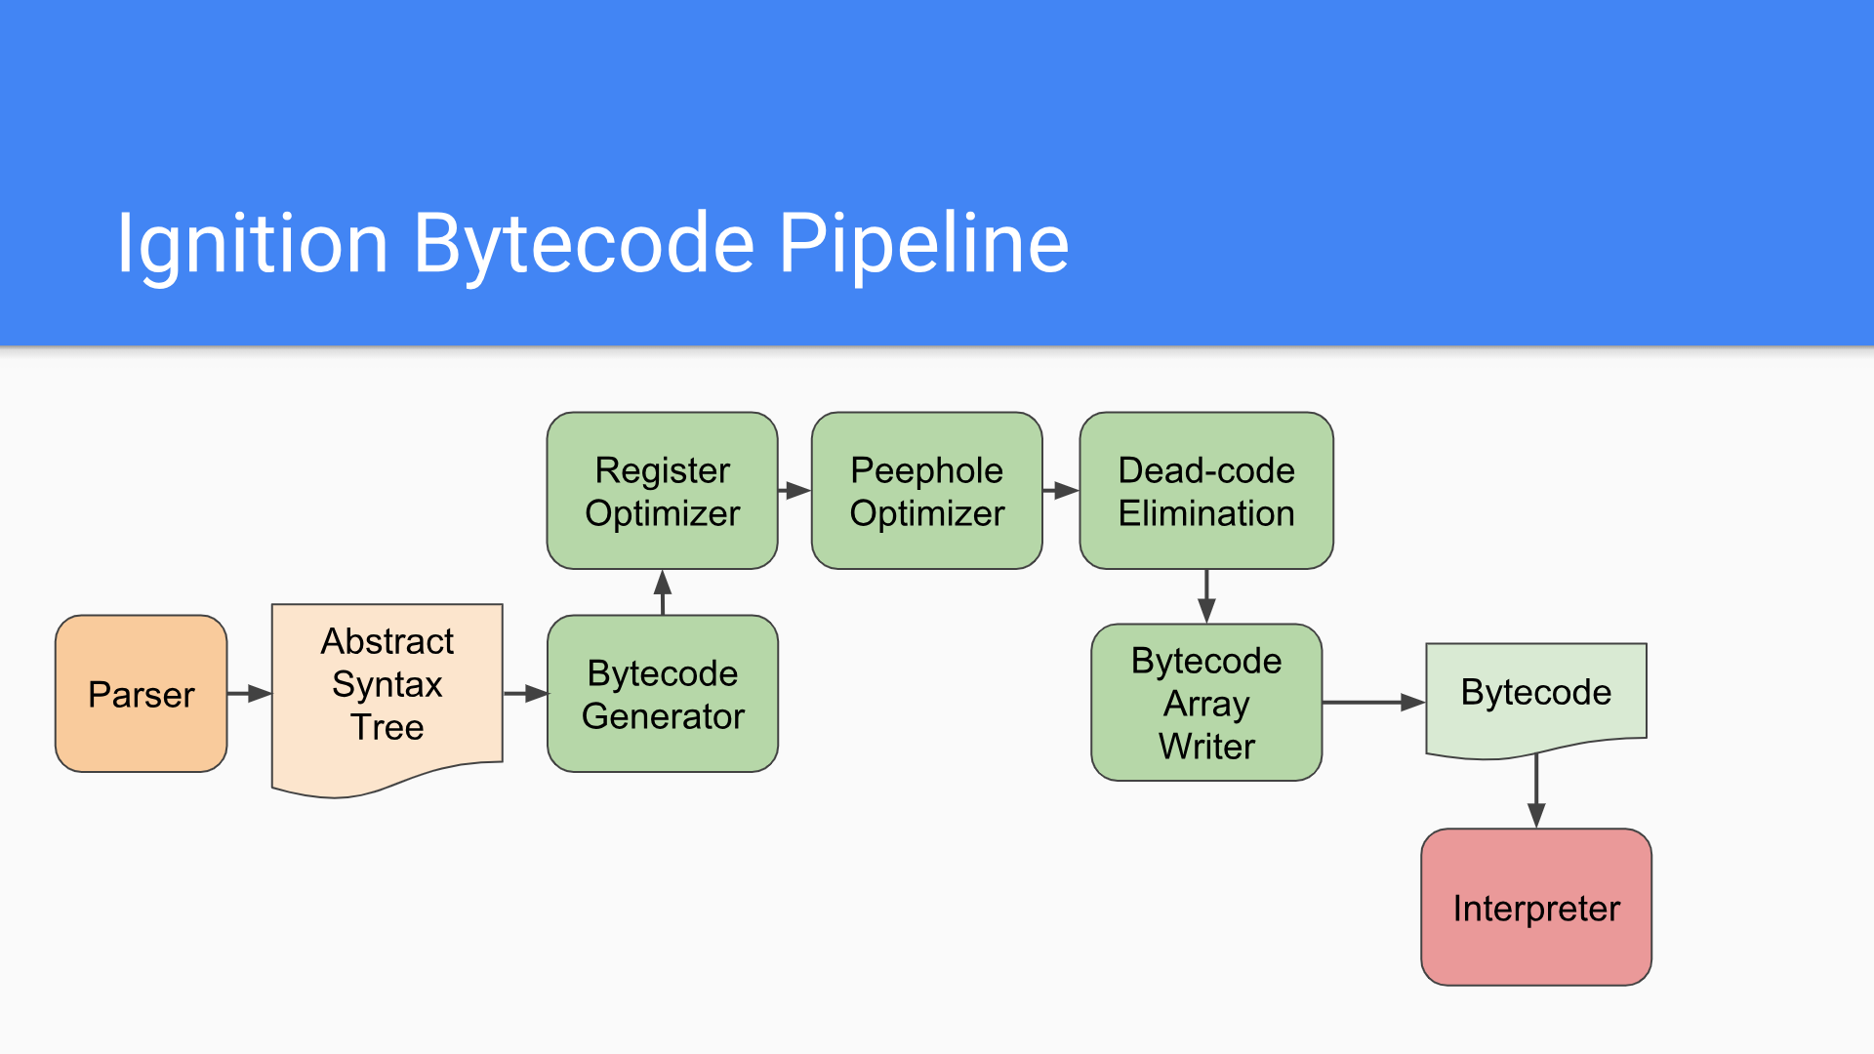The image size is (1874, 1054).
Task: Select arrow from Parser to Abstract Syntax Tree
Action: click(x=250, y=694)
